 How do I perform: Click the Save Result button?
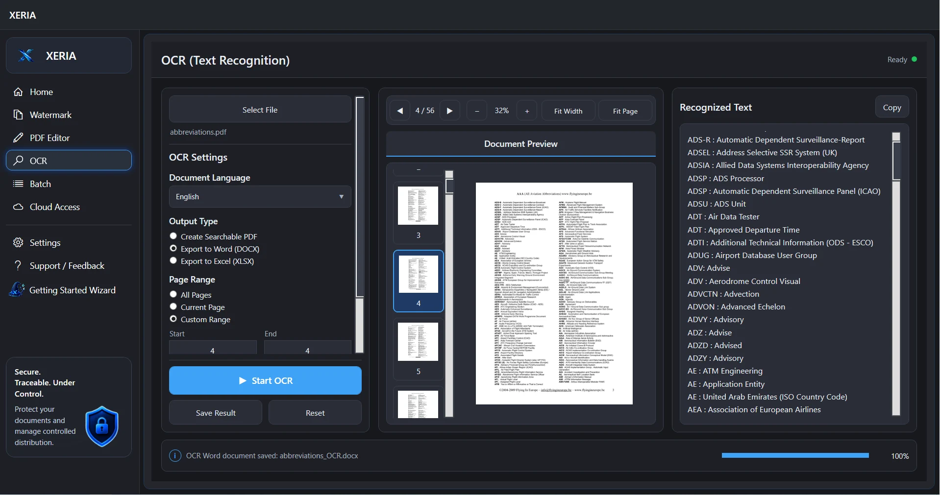coord(216,413)
